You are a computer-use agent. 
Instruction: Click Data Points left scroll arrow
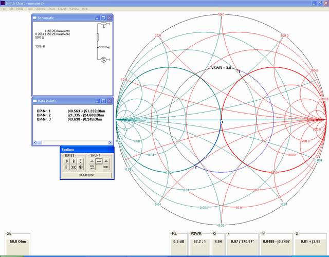(x=35, y=143)
